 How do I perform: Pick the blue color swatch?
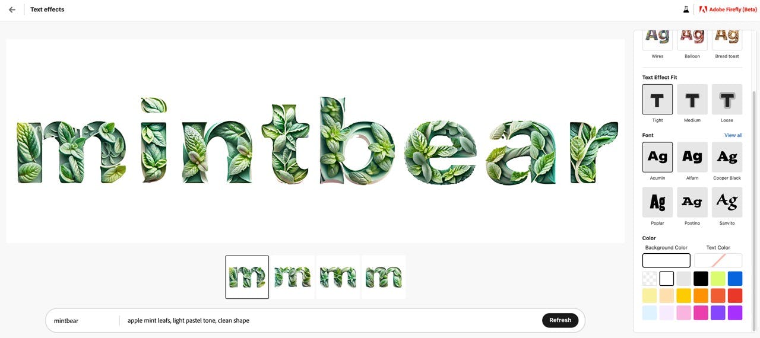click(x=735, y=279)
